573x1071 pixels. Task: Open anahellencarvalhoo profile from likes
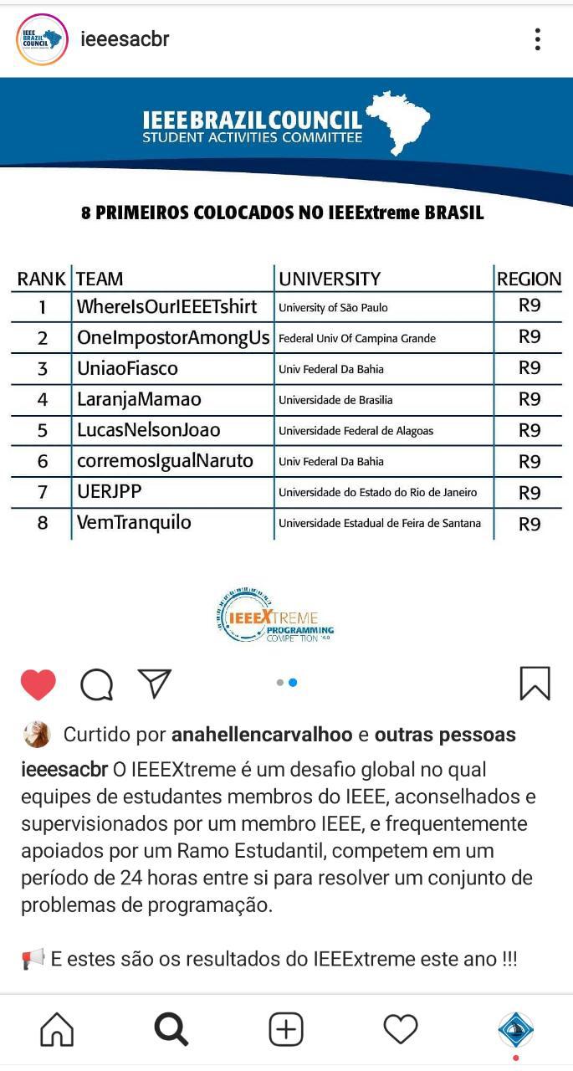click(x=262, y=735)
